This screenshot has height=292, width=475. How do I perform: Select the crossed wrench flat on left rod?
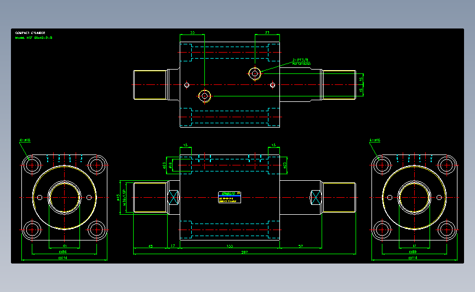pyautogui.click(x=173, y=197)
